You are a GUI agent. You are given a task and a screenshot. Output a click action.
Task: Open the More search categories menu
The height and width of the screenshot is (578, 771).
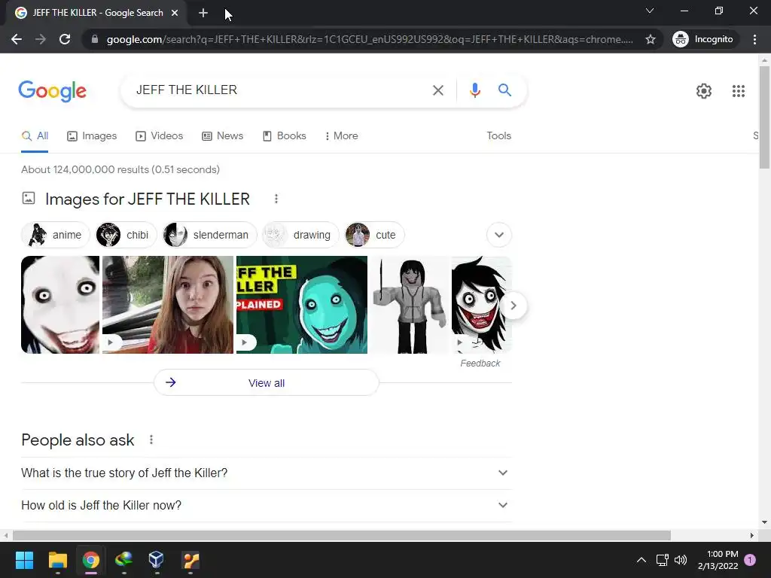pos(341,136)
